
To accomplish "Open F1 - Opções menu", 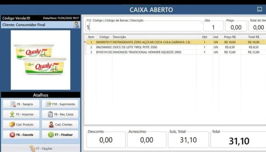I will pyautogui.click(x=41, y=148).
